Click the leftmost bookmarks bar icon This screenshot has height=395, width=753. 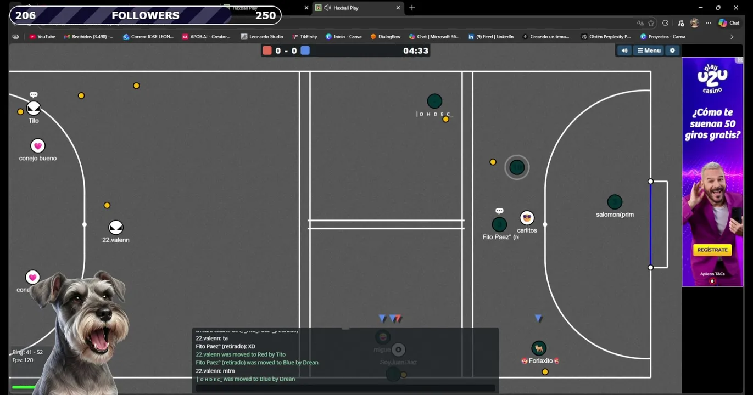pyautogui.click(x=15, y=37)
